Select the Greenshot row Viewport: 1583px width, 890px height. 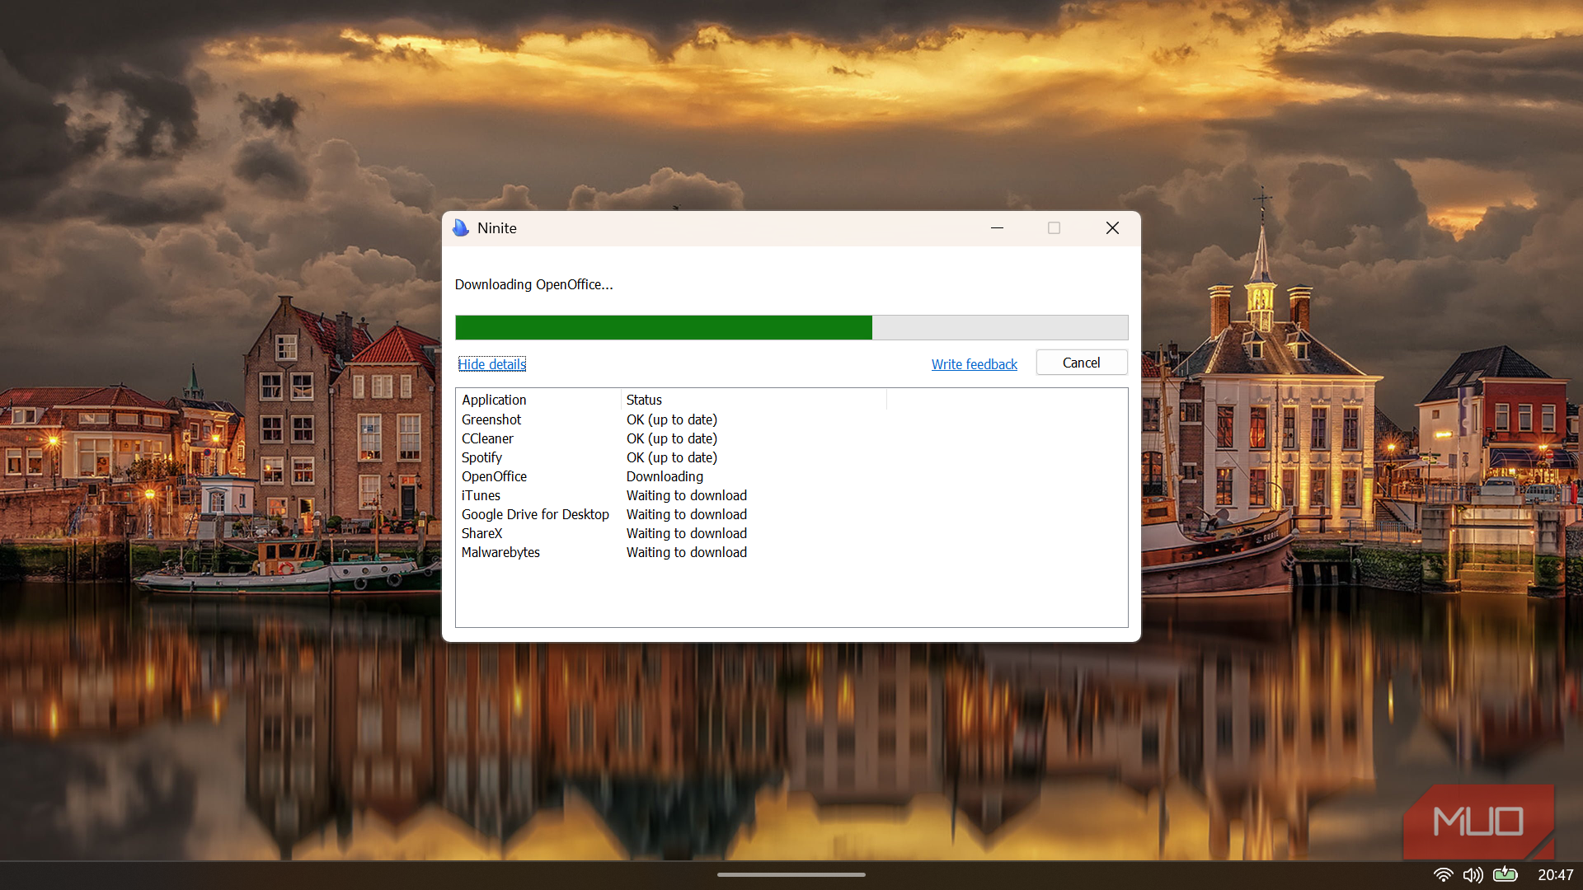pos(673,419)
